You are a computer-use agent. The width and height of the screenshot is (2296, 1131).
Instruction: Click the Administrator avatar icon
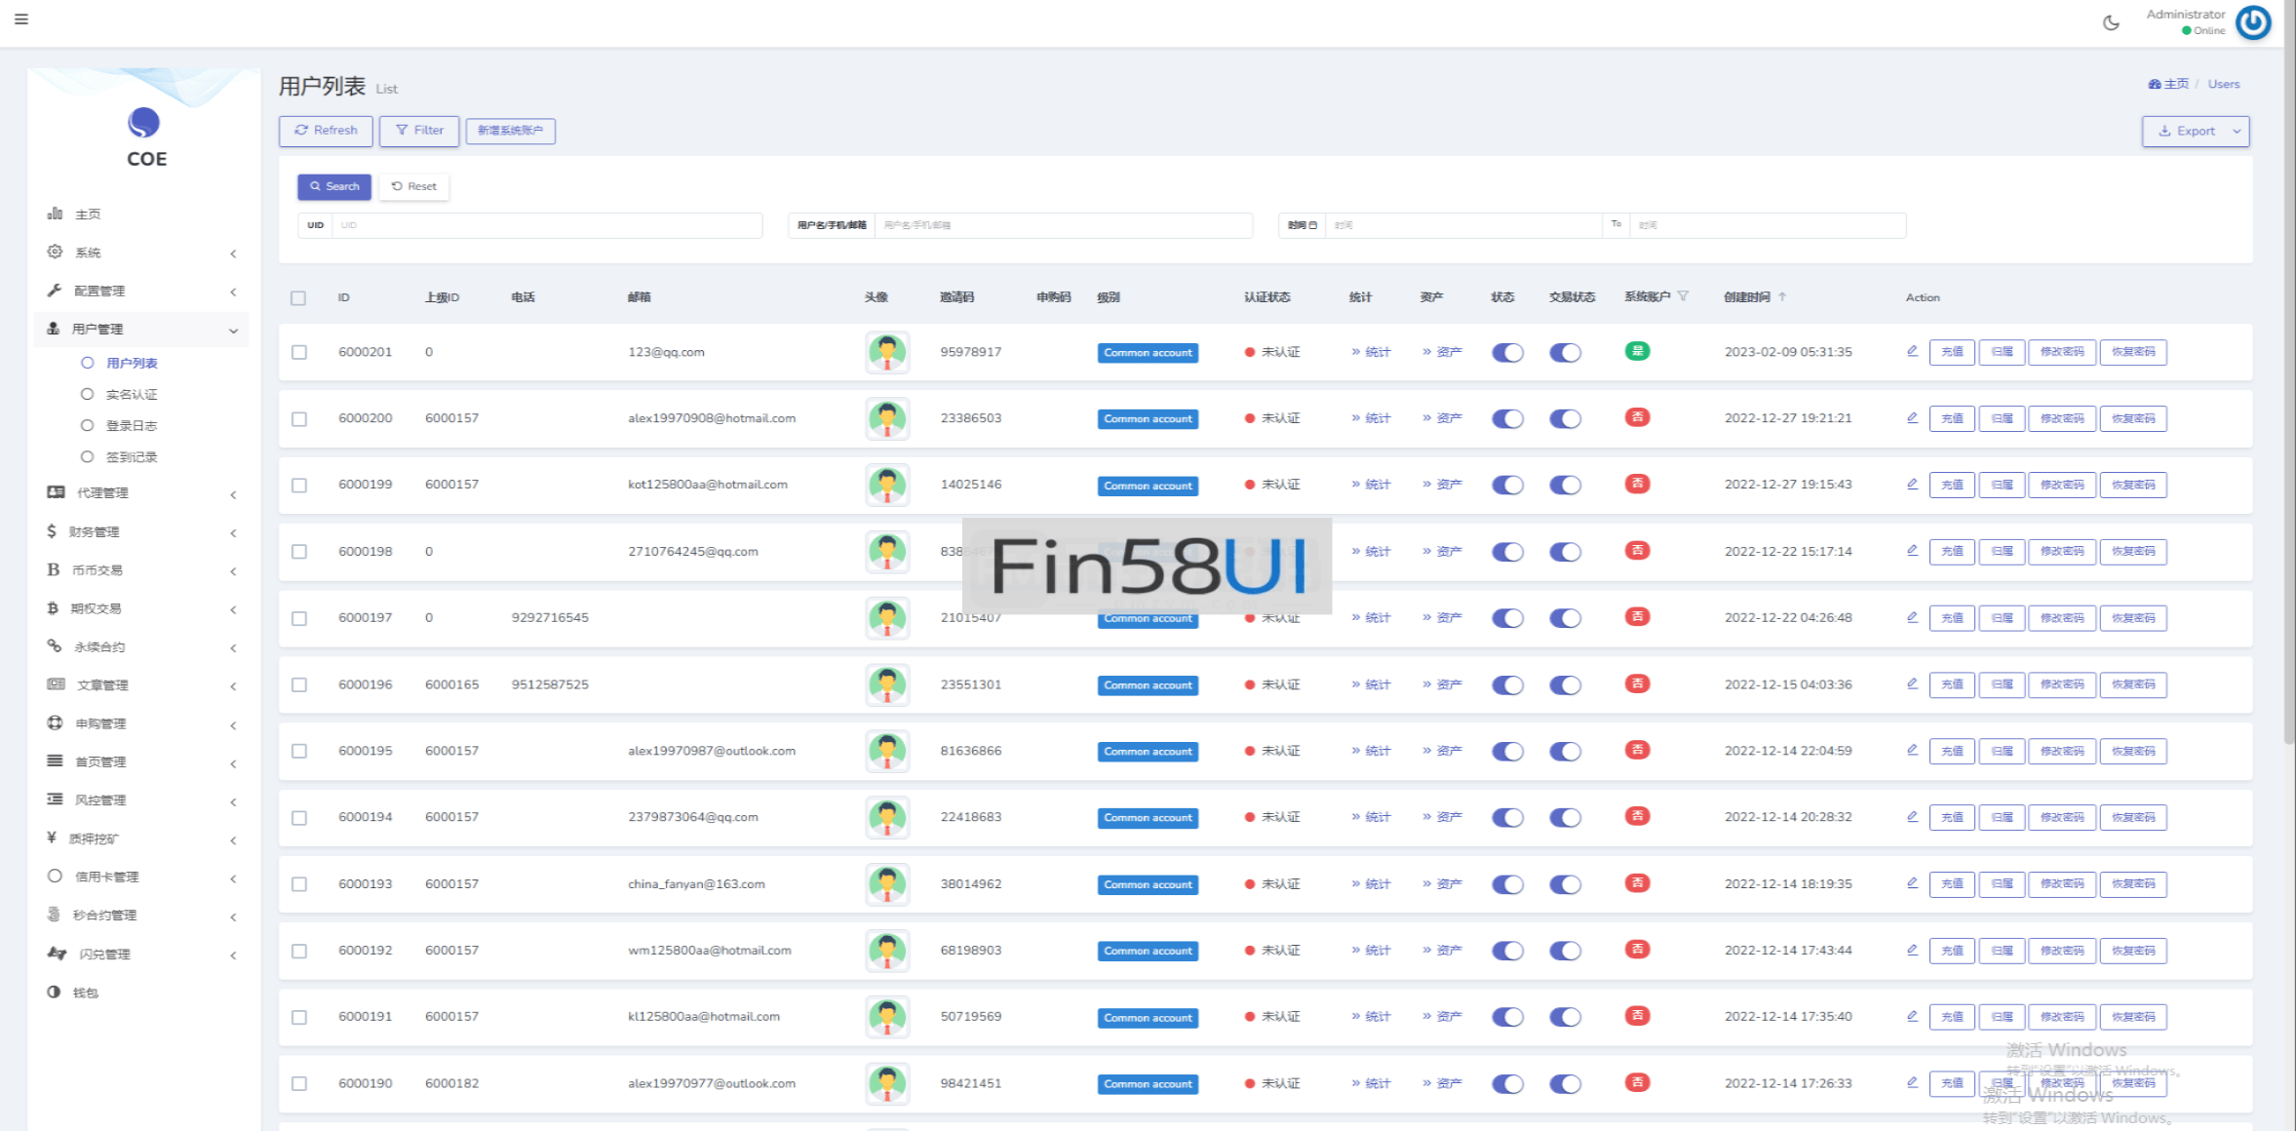click(x=2253, y=22)
